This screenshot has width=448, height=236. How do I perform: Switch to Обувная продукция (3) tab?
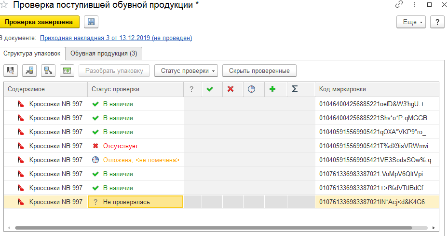tap(104, 54)
